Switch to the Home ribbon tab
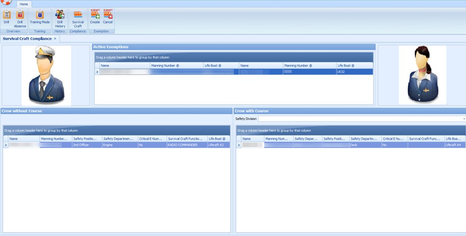The height and width of the screenshot is (236, 466). 24,4
